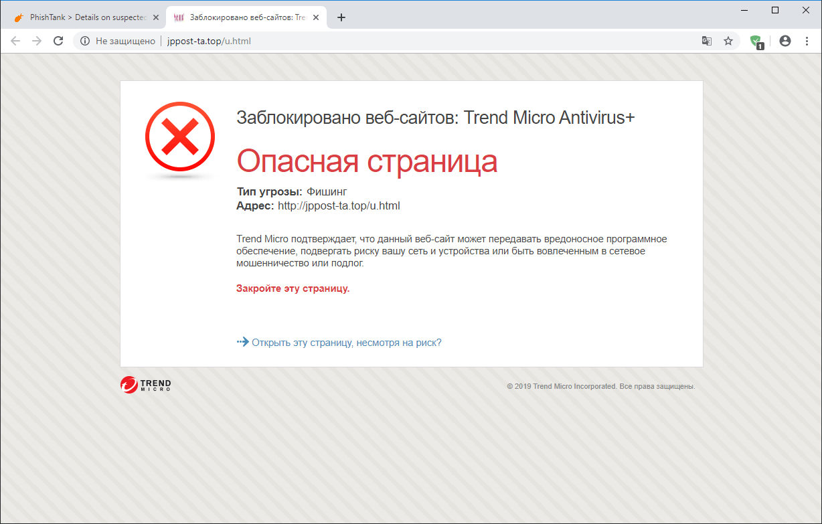The width and height of the screenshot is (822, 524).
Task: Click the 2019 Trend Micro copyright text
Action: [601, 387]
